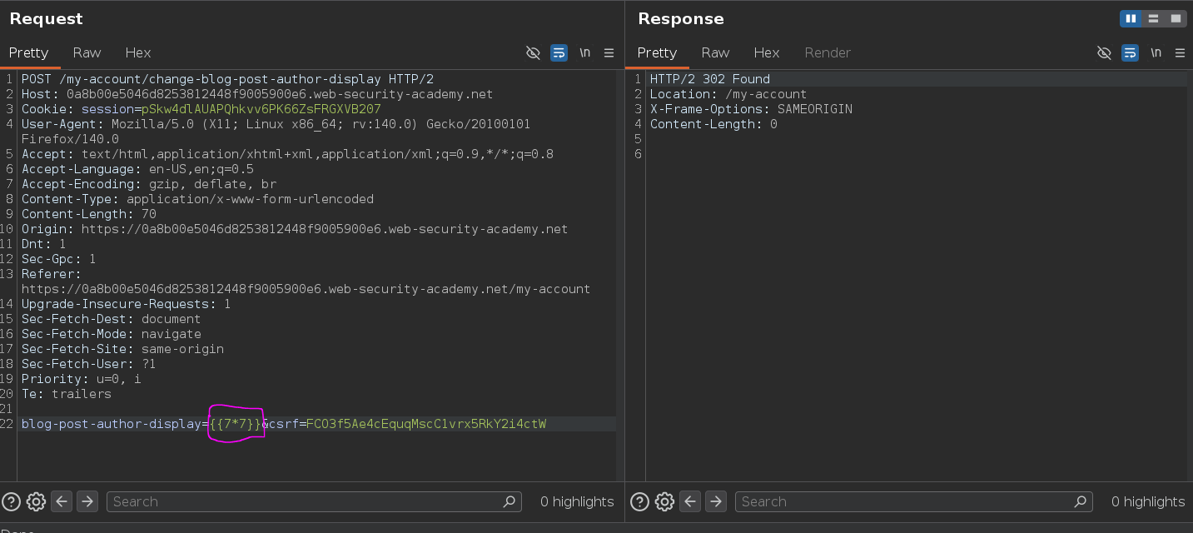Screen dimensions: 1193x533
Task: Open the Request search settings gear
Action: (36, 501)
